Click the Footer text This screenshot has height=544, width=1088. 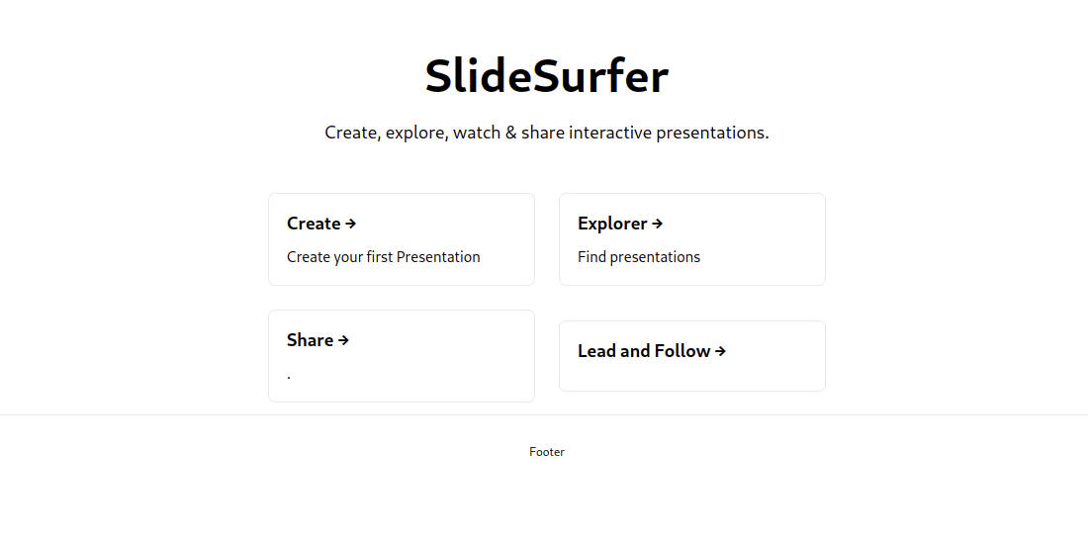(546, 452)
